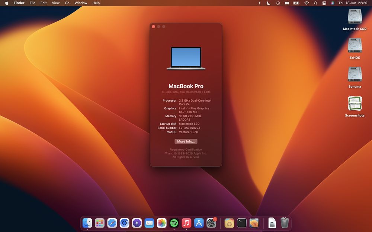Open the recycle folder icon in Dock
This screenshot has width=372, height=232.
click(x=229, y=223)
